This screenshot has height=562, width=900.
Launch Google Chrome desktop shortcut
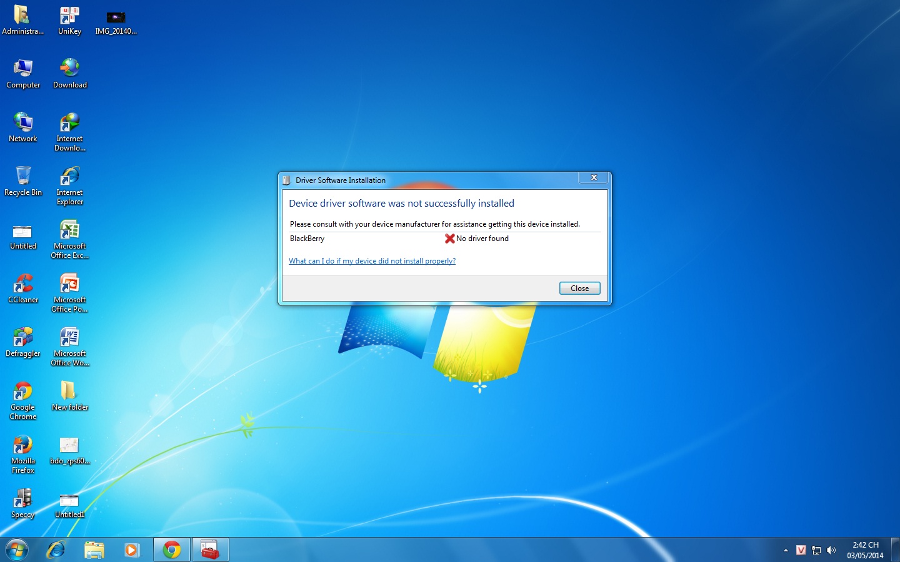point(23,401)
